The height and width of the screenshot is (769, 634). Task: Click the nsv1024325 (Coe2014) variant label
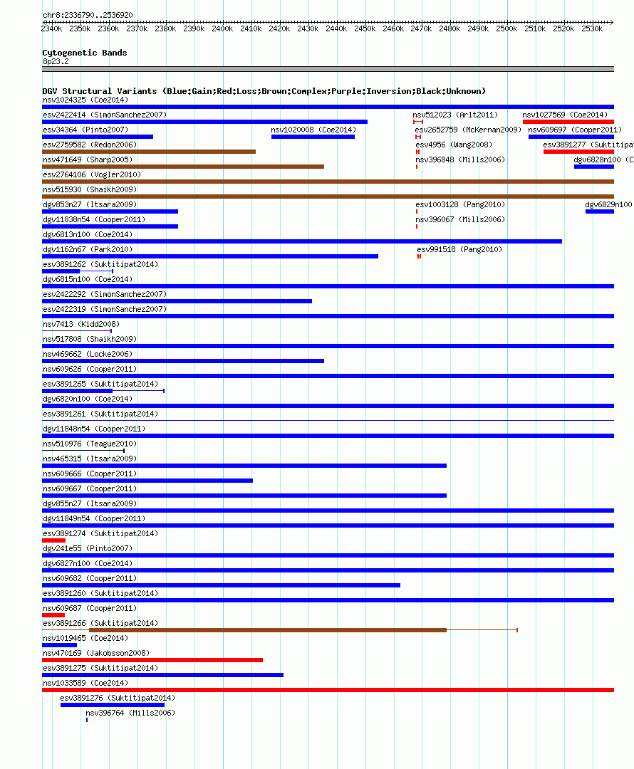point(85,100)
